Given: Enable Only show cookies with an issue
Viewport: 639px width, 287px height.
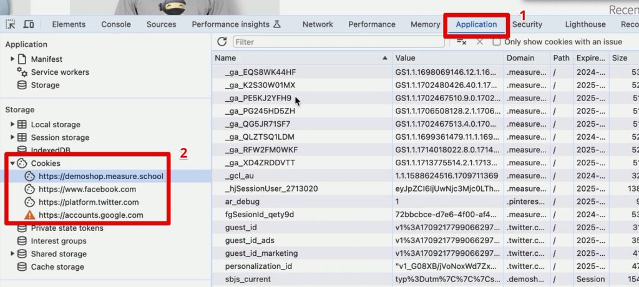Looking at the screenshot, I should 496,42.
